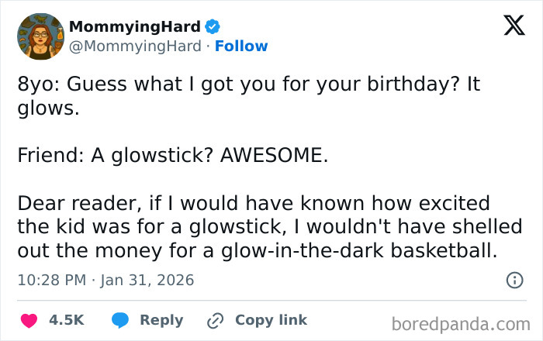This screenshot has width=543, height=341.
Task: Click the reply speech bubble icon
Action: click(120, 320)
